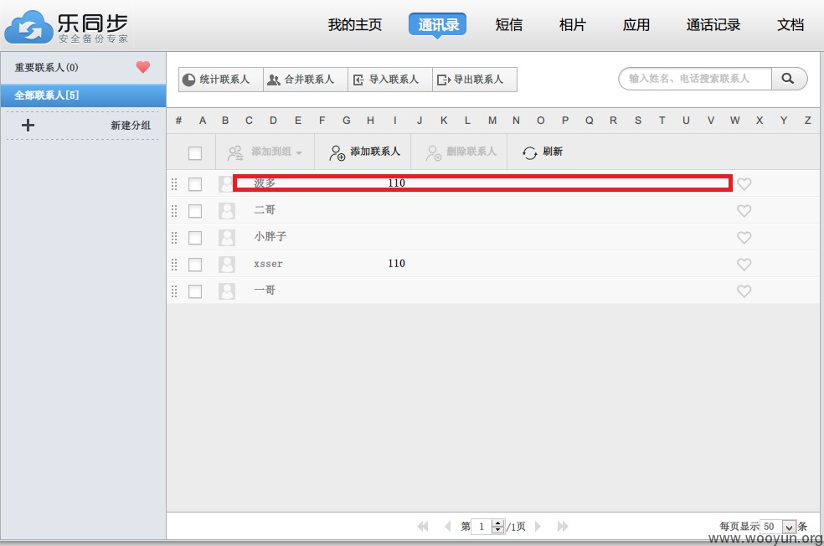This screenshot has height=546, width=824.
Task: Go to previous page arrow
Action: 448,526
